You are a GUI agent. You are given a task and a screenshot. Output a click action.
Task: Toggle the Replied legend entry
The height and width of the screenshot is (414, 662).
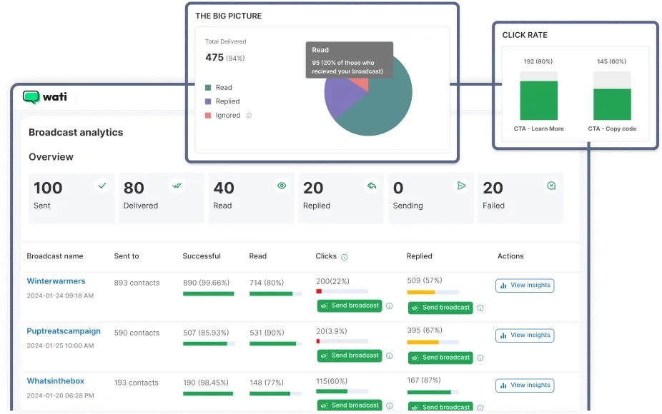pyautogui.click(x=224, y=101)
